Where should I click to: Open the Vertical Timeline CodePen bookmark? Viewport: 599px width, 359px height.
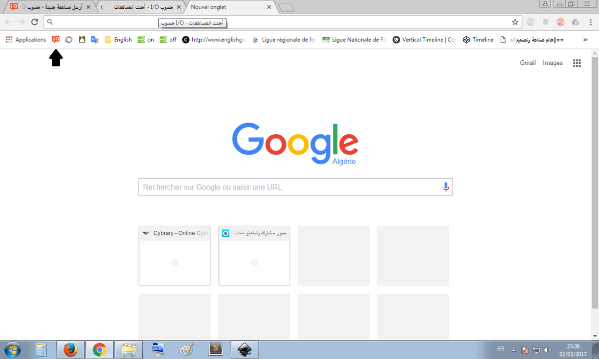(x=425, y=40)
